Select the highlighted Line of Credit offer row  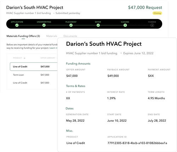tap(34, 67)
